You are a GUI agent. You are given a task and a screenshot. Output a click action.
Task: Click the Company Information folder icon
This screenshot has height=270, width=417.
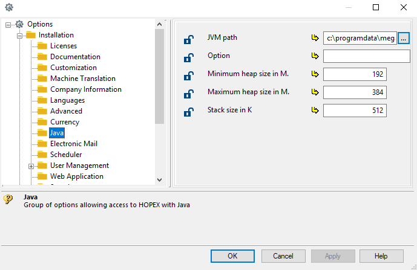[x=42, y=89]
